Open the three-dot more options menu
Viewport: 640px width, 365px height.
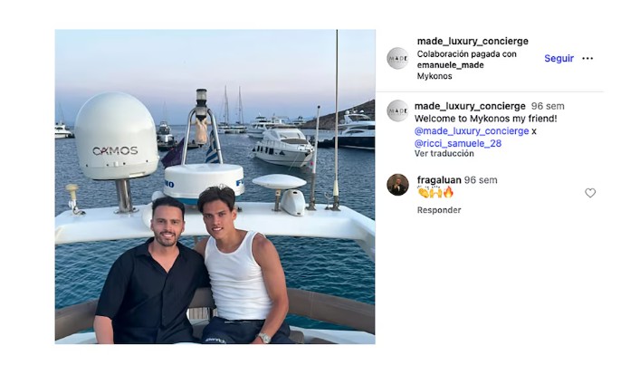(587, 58)
